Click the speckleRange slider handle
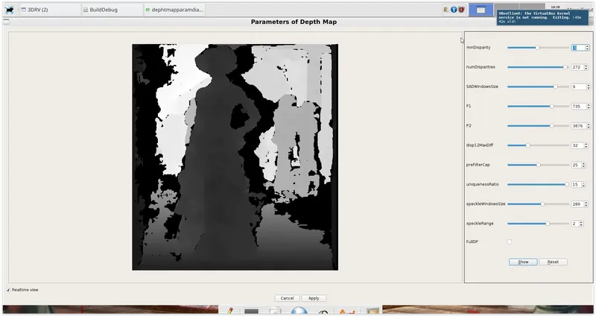Screen dimensions: 596x316 click(548, 224)
